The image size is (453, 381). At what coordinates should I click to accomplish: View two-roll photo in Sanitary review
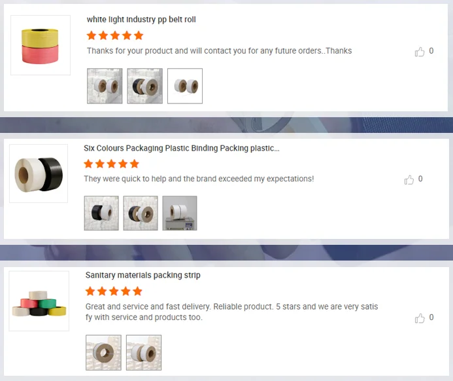(144, 353)
